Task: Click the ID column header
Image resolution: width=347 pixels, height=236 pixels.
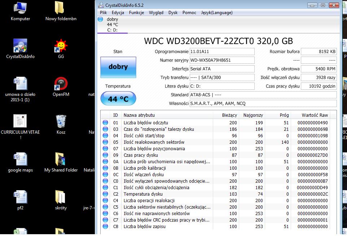Action: 115,115
